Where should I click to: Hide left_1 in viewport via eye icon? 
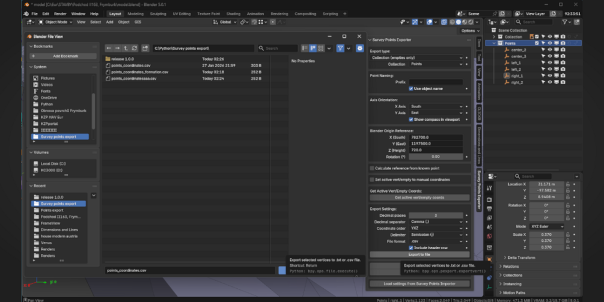[x=550, y=62]
